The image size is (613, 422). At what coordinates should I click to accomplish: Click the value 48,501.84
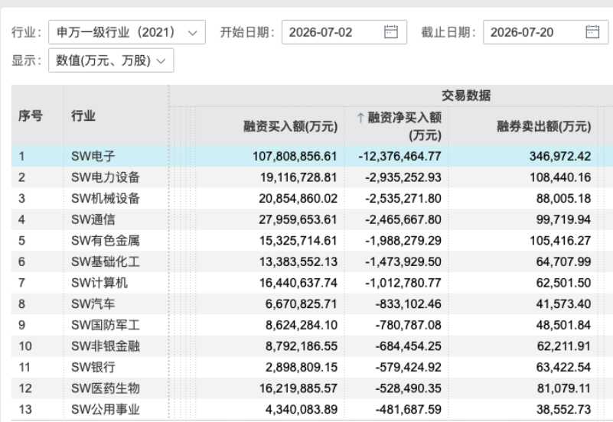(563, 325)
